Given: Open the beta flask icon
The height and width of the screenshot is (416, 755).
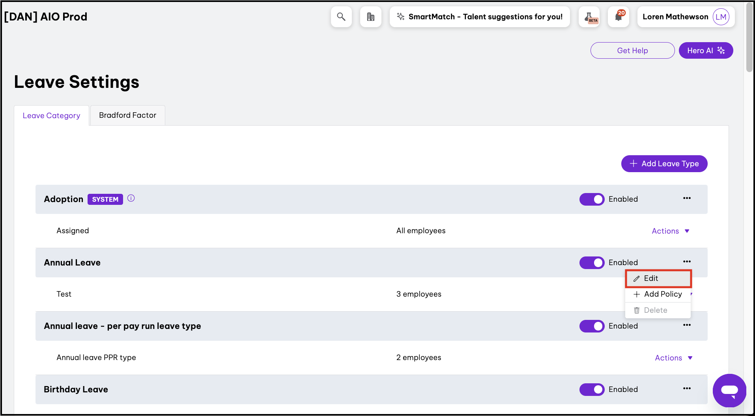Looking at the screenshot, I should click(589, 17).
